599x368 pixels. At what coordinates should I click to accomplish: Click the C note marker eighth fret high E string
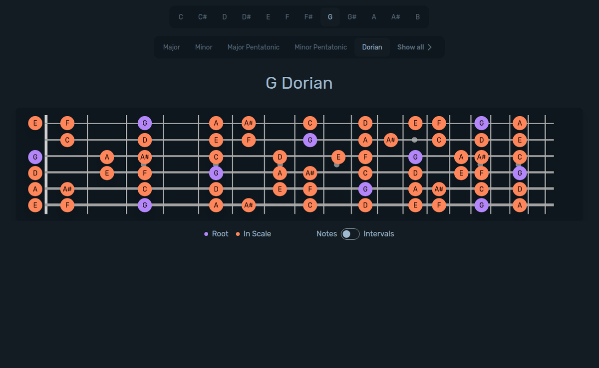point(310,123)
